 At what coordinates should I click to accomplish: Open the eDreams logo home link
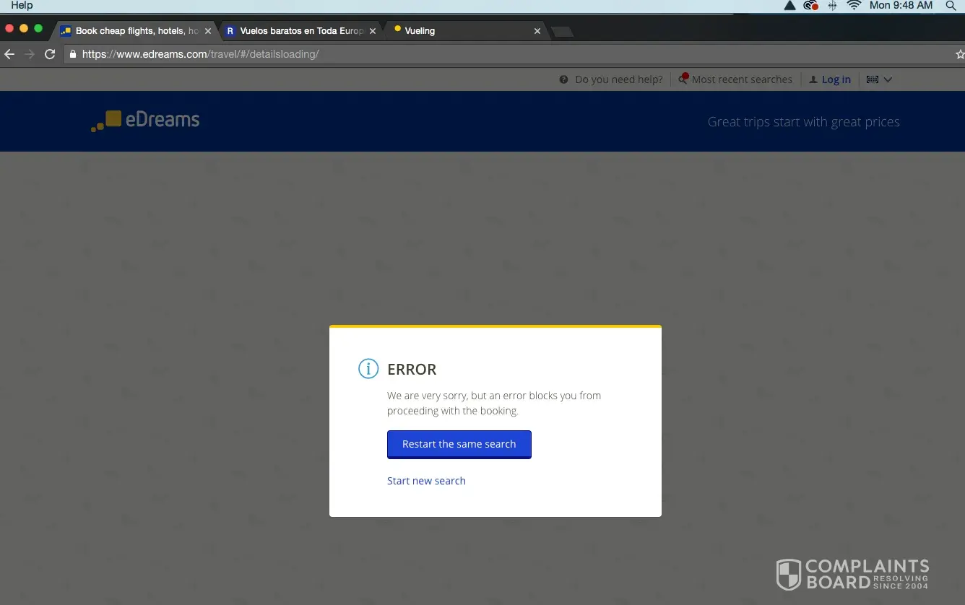pos(145,121)
